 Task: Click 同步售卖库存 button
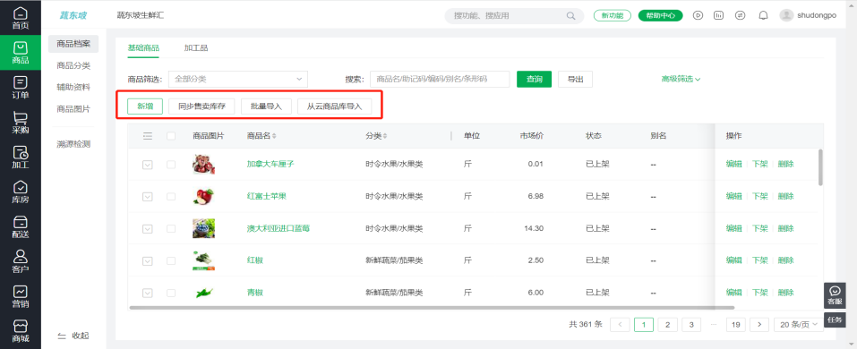201,106
